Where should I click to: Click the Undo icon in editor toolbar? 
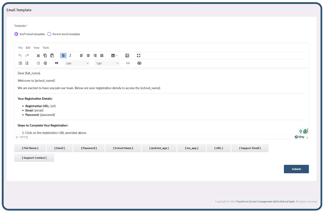click(x=20, y=56)
